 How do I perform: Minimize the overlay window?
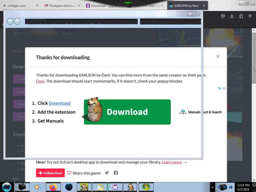click(190, 14)
